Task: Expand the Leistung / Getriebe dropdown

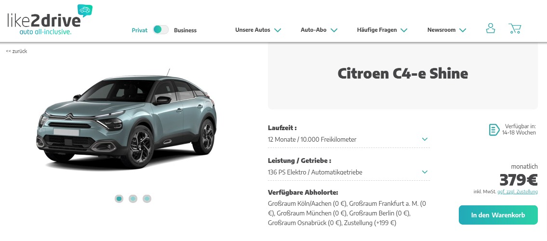Action: 349,172
